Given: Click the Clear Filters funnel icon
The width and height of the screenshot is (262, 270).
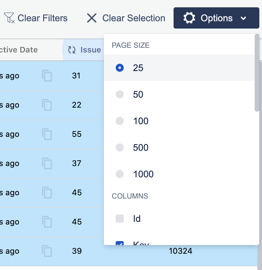Looking at the screenshot, I should 9,18.
